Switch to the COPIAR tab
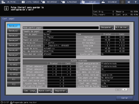The image size is (139, 104). pyautogui.click(x=90, y=2)
